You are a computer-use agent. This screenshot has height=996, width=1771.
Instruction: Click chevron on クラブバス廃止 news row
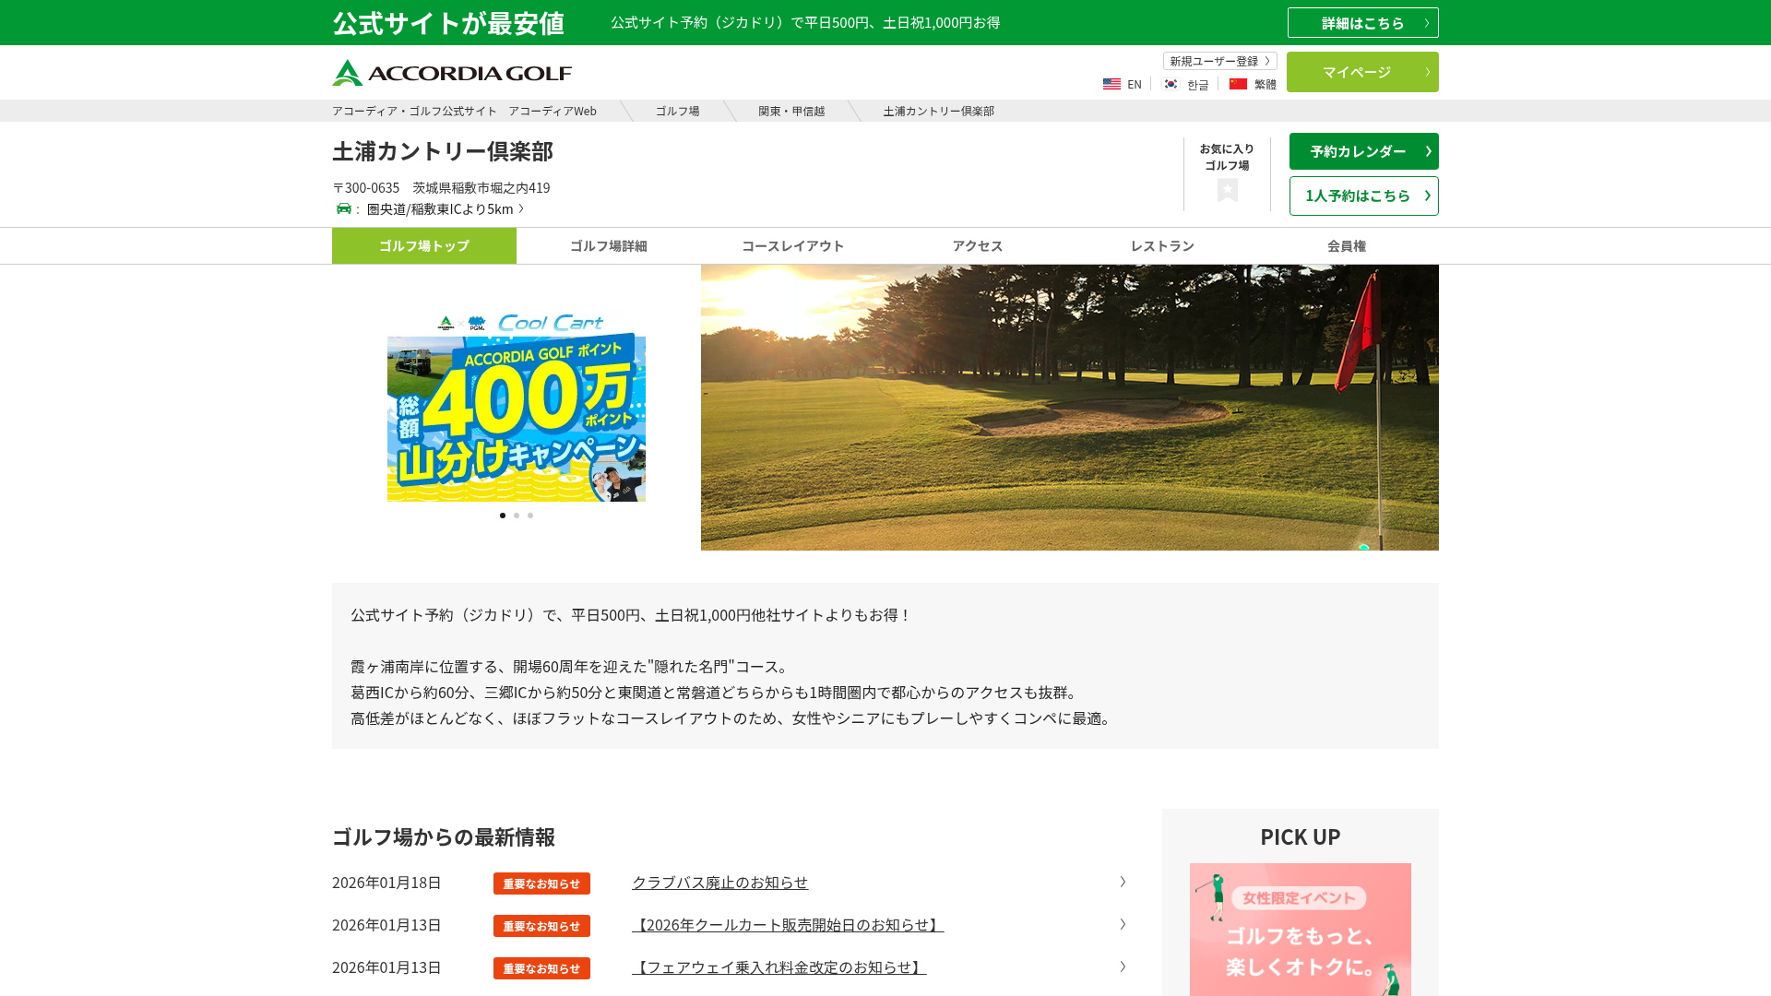1123,882
